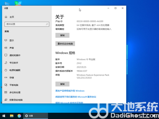159x119 pixels.
Task: Select the 专注助手 moon icon
Action: point(6,63)
